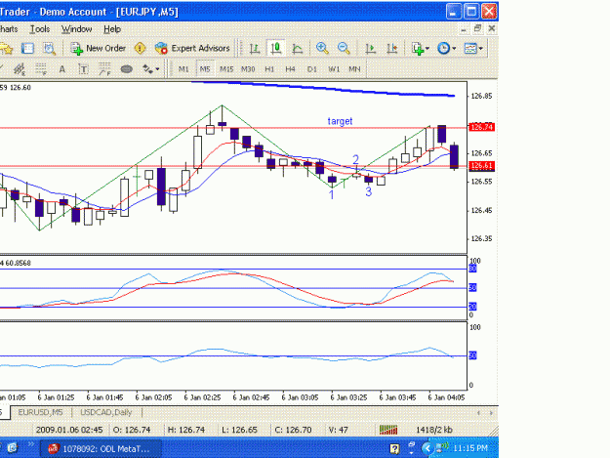
Task: Open the ODL MetaTrader taskbar button
Action: [101, 448]
